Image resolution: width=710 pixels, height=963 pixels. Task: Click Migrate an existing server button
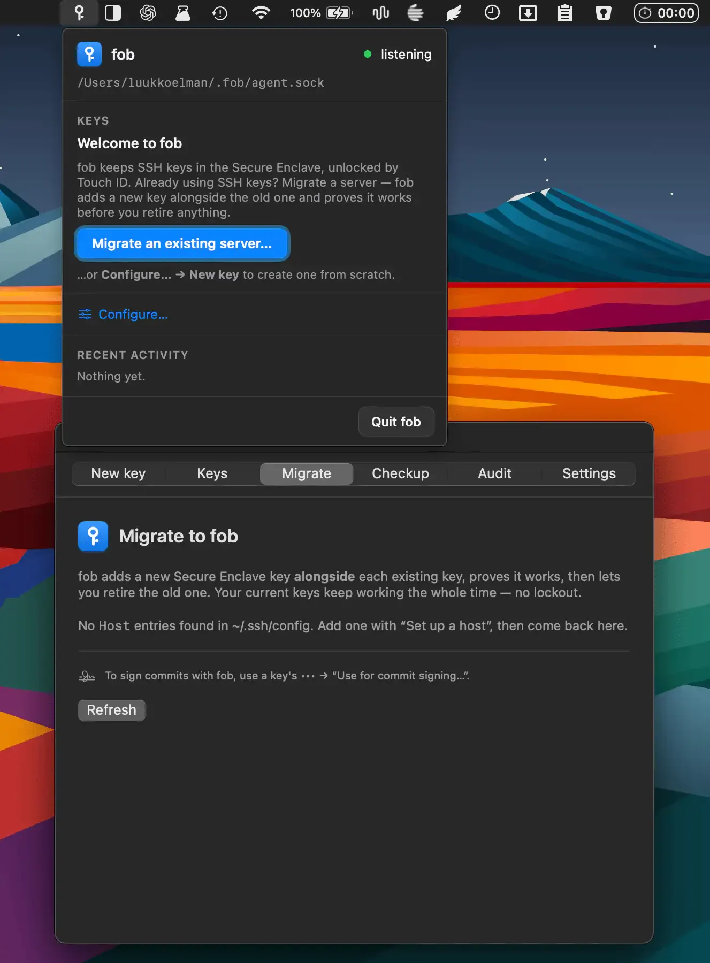[x=182, y=243]
